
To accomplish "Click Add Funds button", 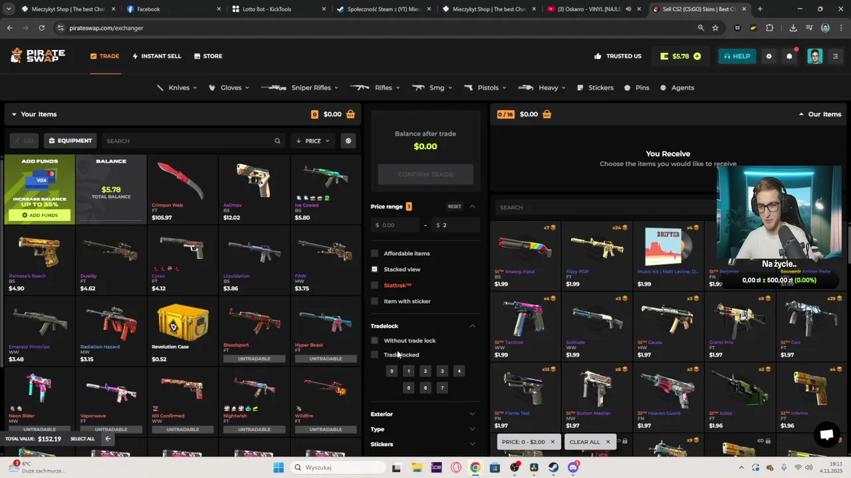I will point(40,215).
